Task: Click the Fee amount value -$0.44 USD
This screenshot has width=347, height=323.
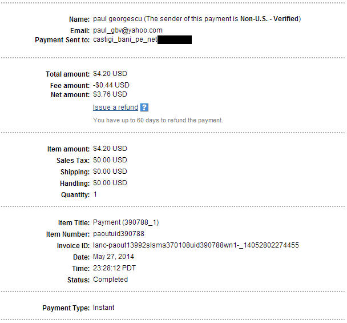Action: coord(111,85)
